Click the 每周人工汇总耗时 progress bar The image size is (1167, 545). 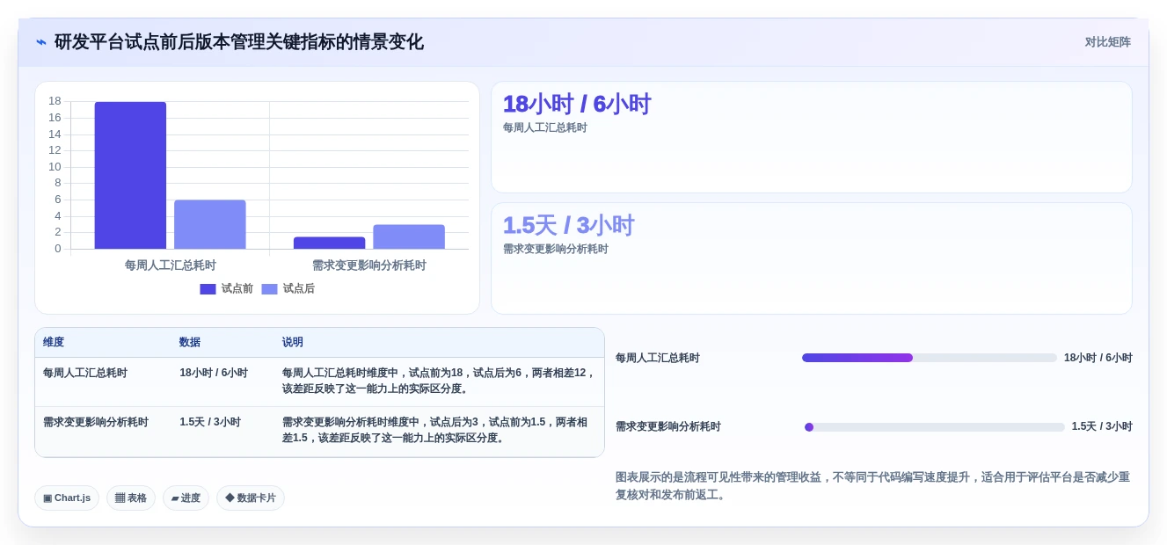(930, 358)
